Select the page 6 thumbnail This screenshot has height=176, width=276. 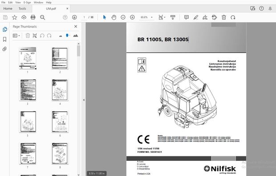[x=60, y=122]
